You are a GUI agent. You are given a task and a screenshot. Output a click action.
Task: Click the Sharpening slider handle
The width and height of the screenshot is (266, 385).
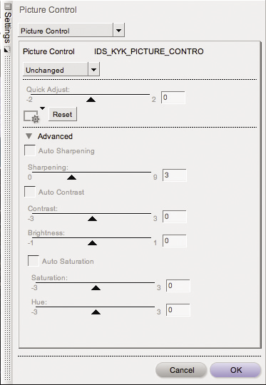point(72,178)
